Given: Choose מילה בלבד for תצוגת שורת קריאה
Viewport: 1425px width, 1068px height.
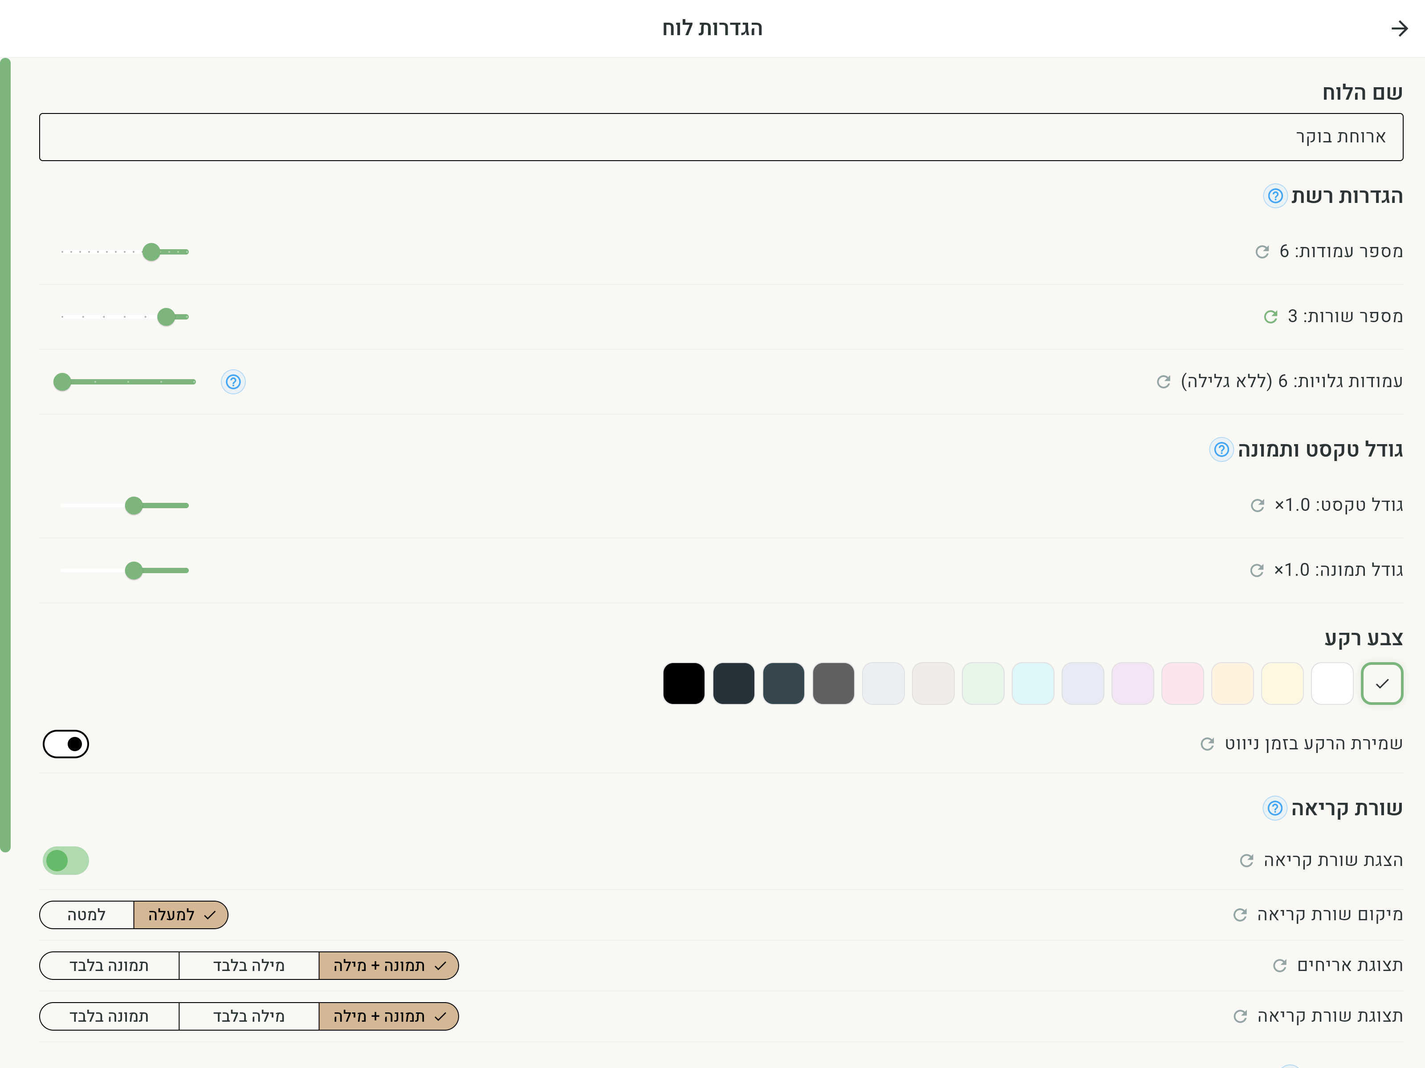Looking at the screenshot, I should click(248, 1016).
